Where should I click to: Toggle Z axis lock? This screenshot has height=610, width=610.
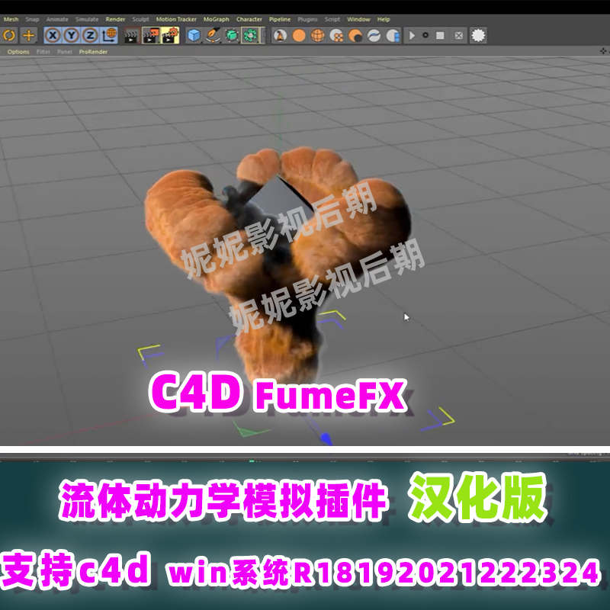[x=90, y=35]
